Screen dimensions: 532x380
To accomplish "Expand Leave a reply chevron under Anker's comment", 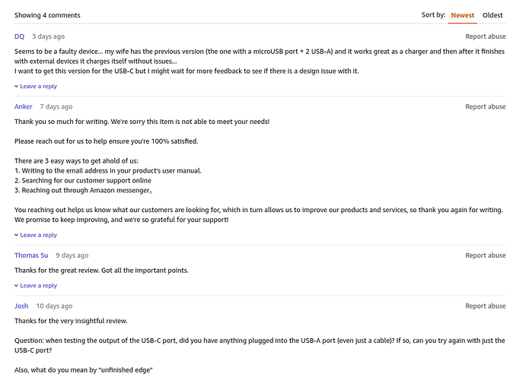I will pyautogui.click(x=16, y=235).
